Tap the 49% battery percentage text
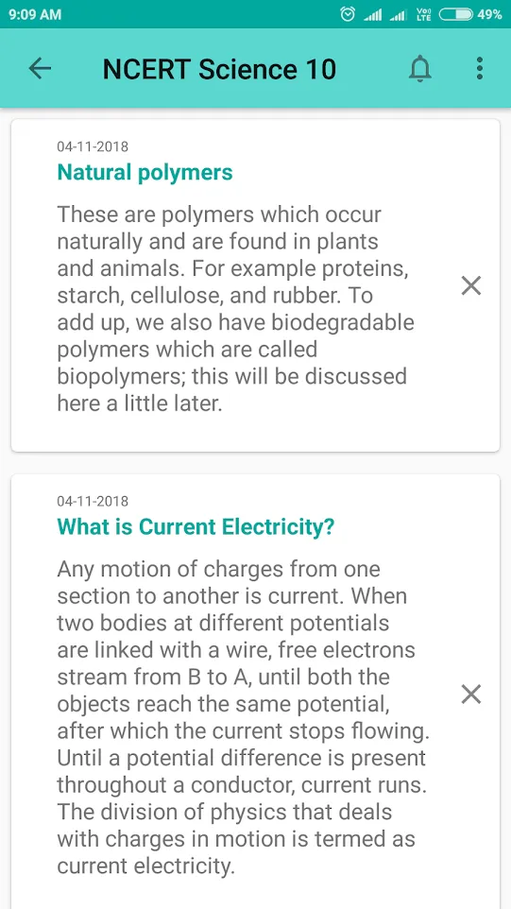Image resolution: width=511 pixels, height=909 pixels. (x=489, y=14)
